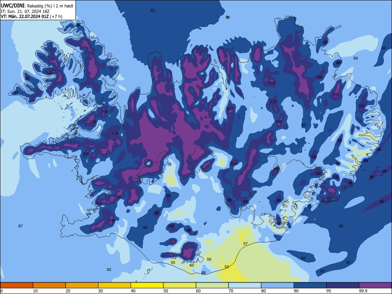Viewport: 392px width, 294px height.
Task: Click the purple legend swatch above 99.9
Action: pyautogui.click(x=375, y=285)
